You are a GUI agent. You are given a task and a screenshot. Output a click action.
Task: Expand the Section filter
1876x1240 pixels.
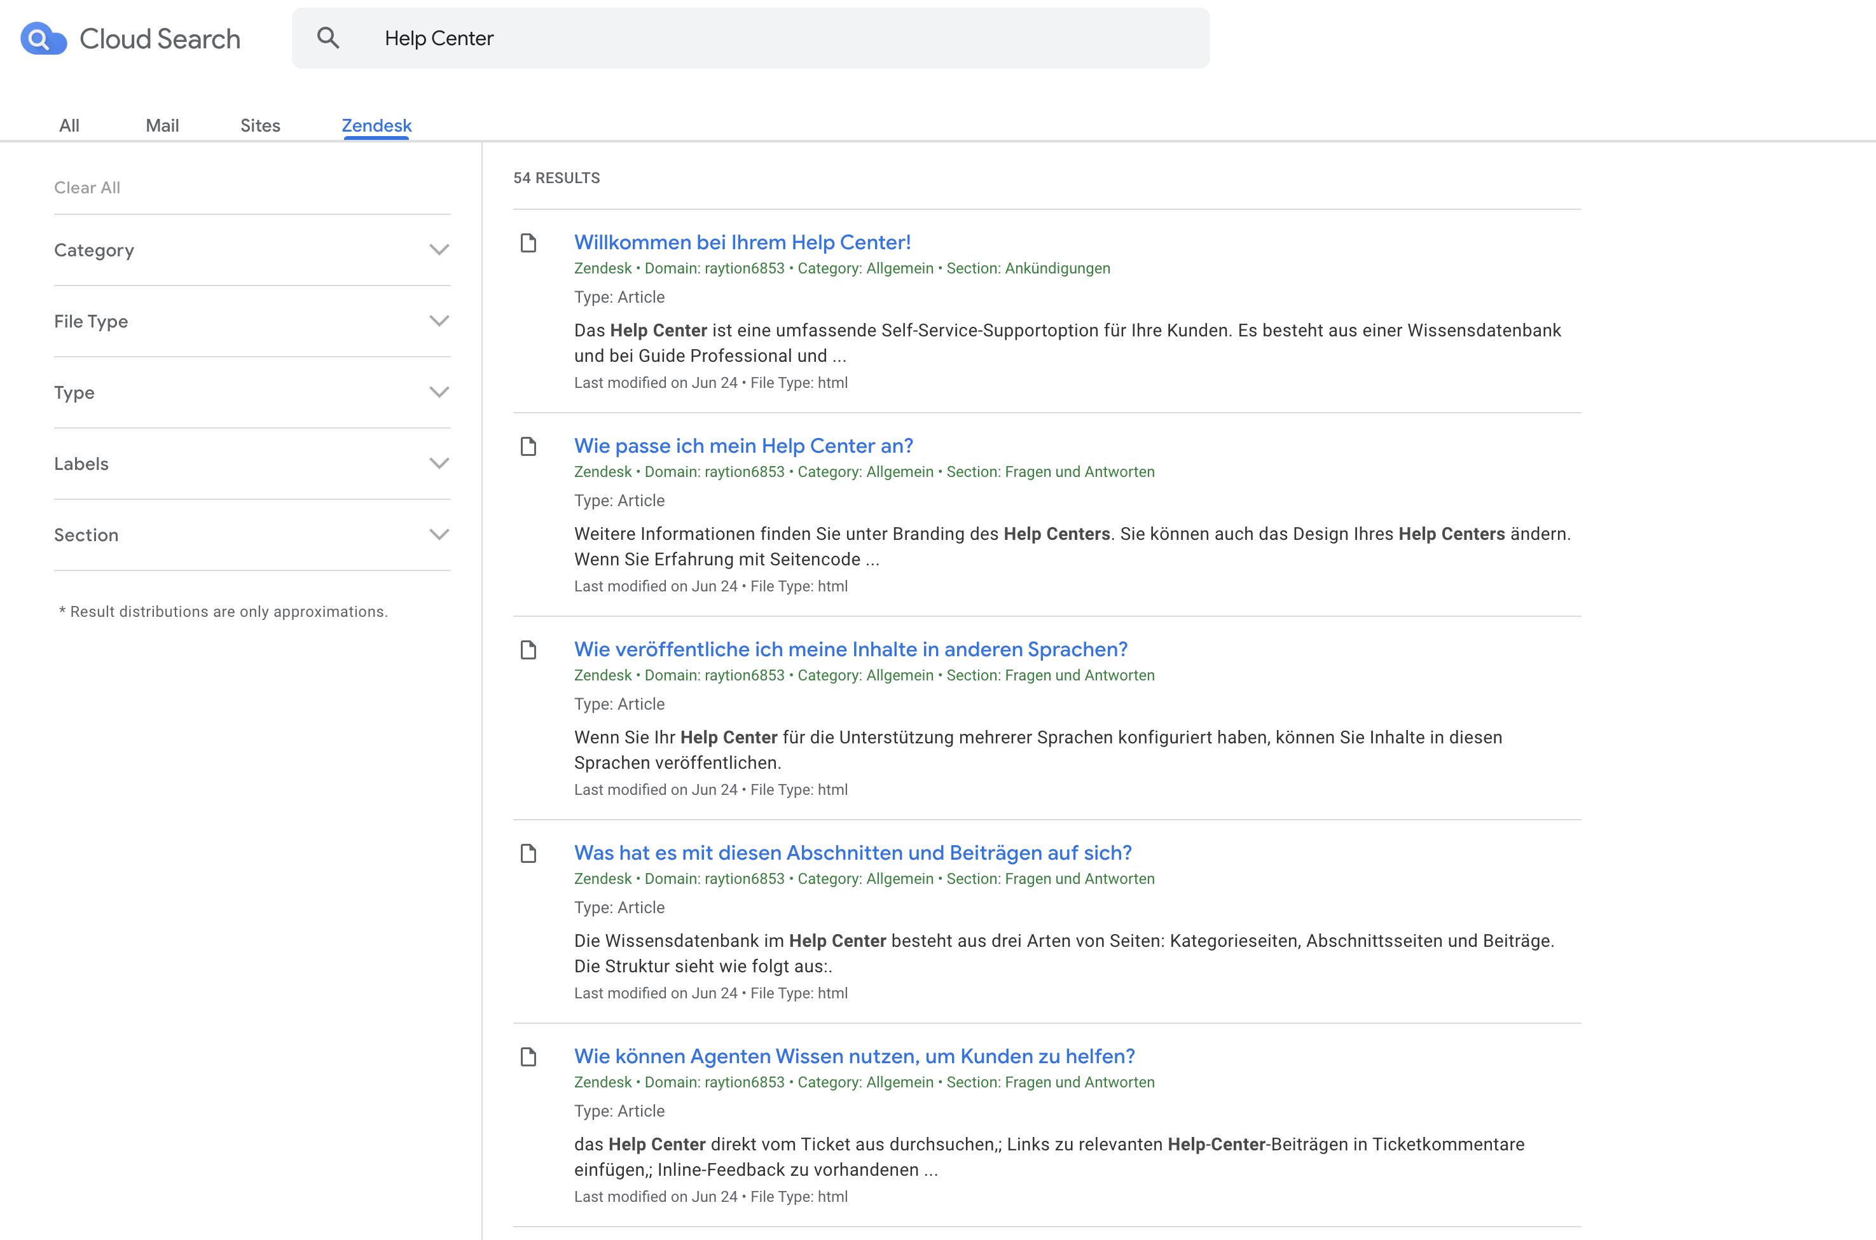click(x=439, y=535)
